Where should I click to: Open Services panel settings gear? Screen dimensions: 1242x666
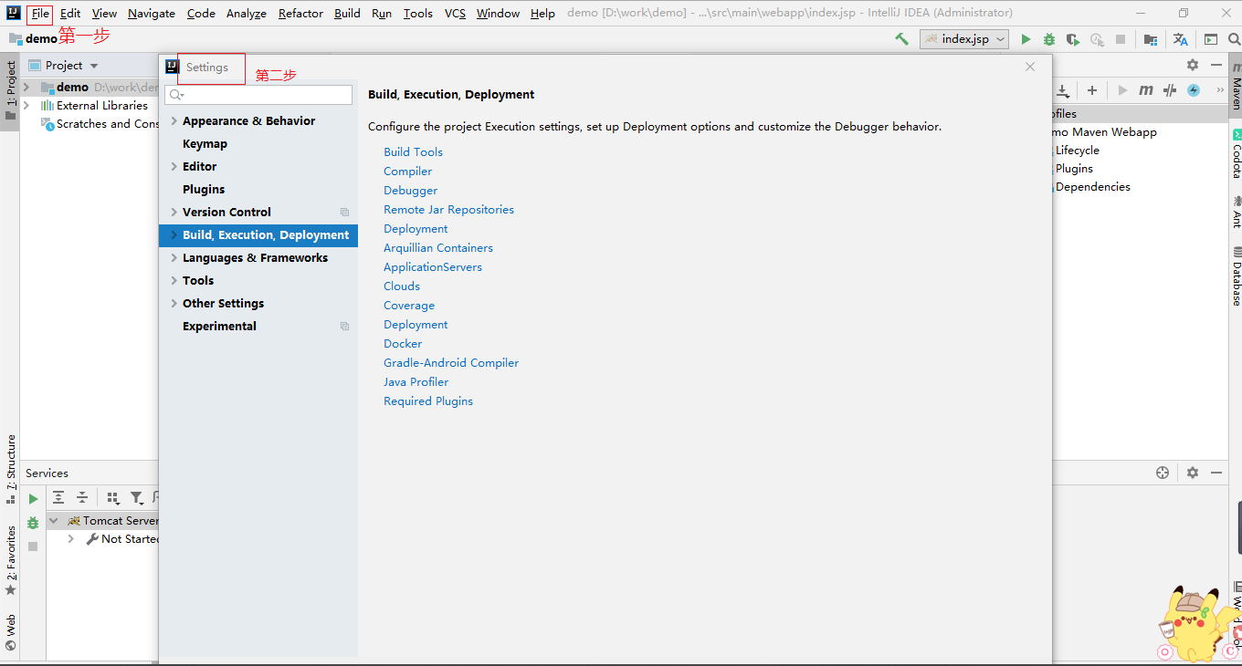pos(1193,473)
